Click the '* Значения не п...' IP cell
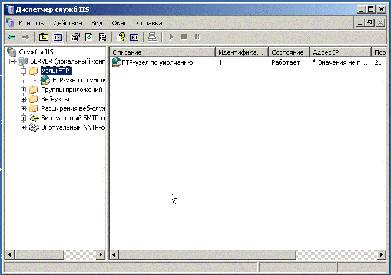The width and height of the screenshot is (391, 275). (340, 62)
